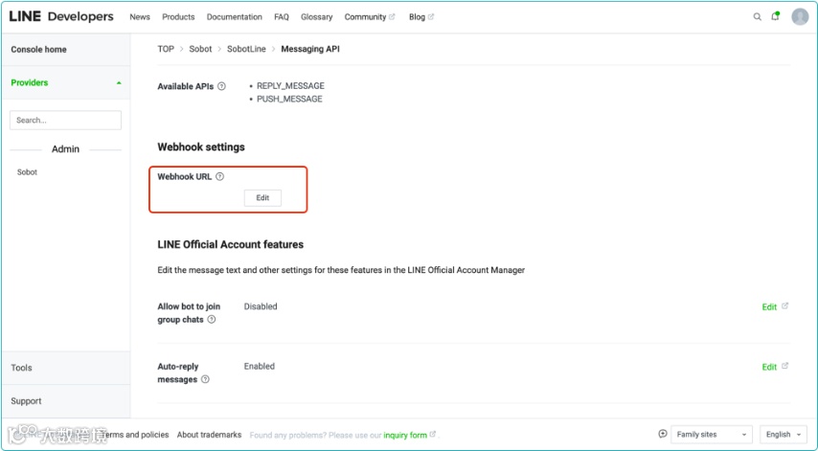Screen dimensions: 818x451
Task: Open the English language dropdown
Action: (784, 435)
